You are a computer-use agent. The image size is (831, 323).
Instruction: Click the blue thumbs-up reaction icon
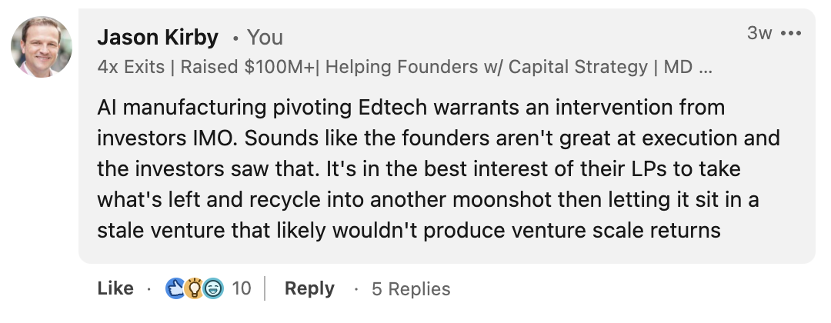coord(175,288)
